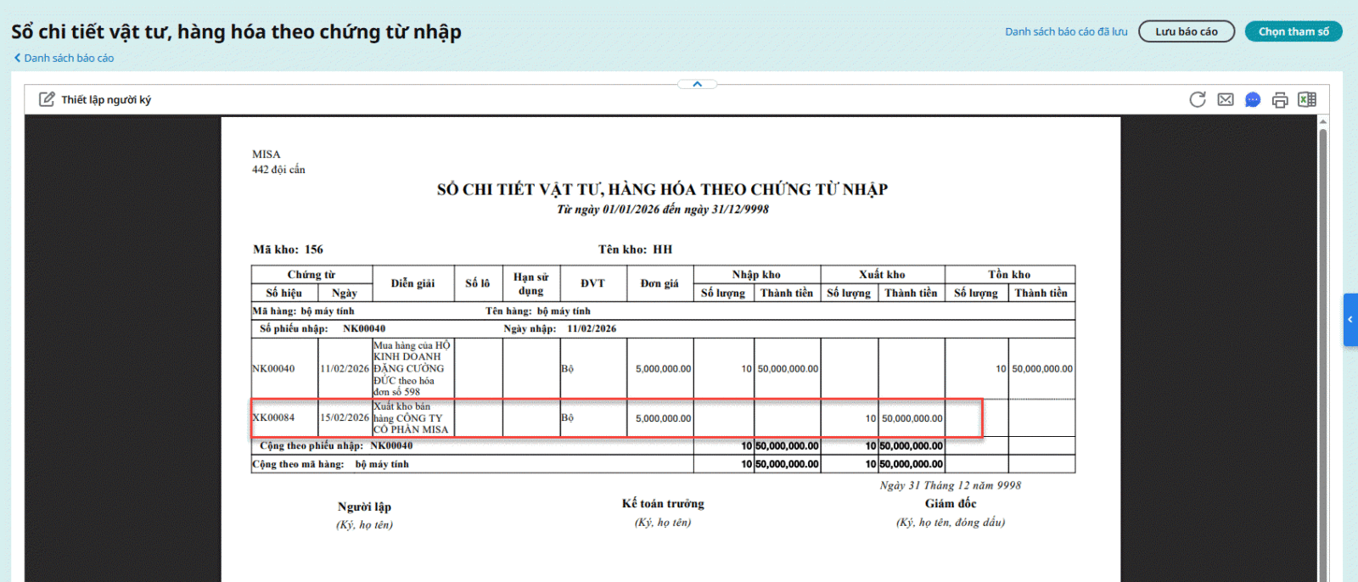Click the Hạn sử dụng column header
Image resolution: width=1358 pixels, height=582 pixels.
[x=530, y=283]
